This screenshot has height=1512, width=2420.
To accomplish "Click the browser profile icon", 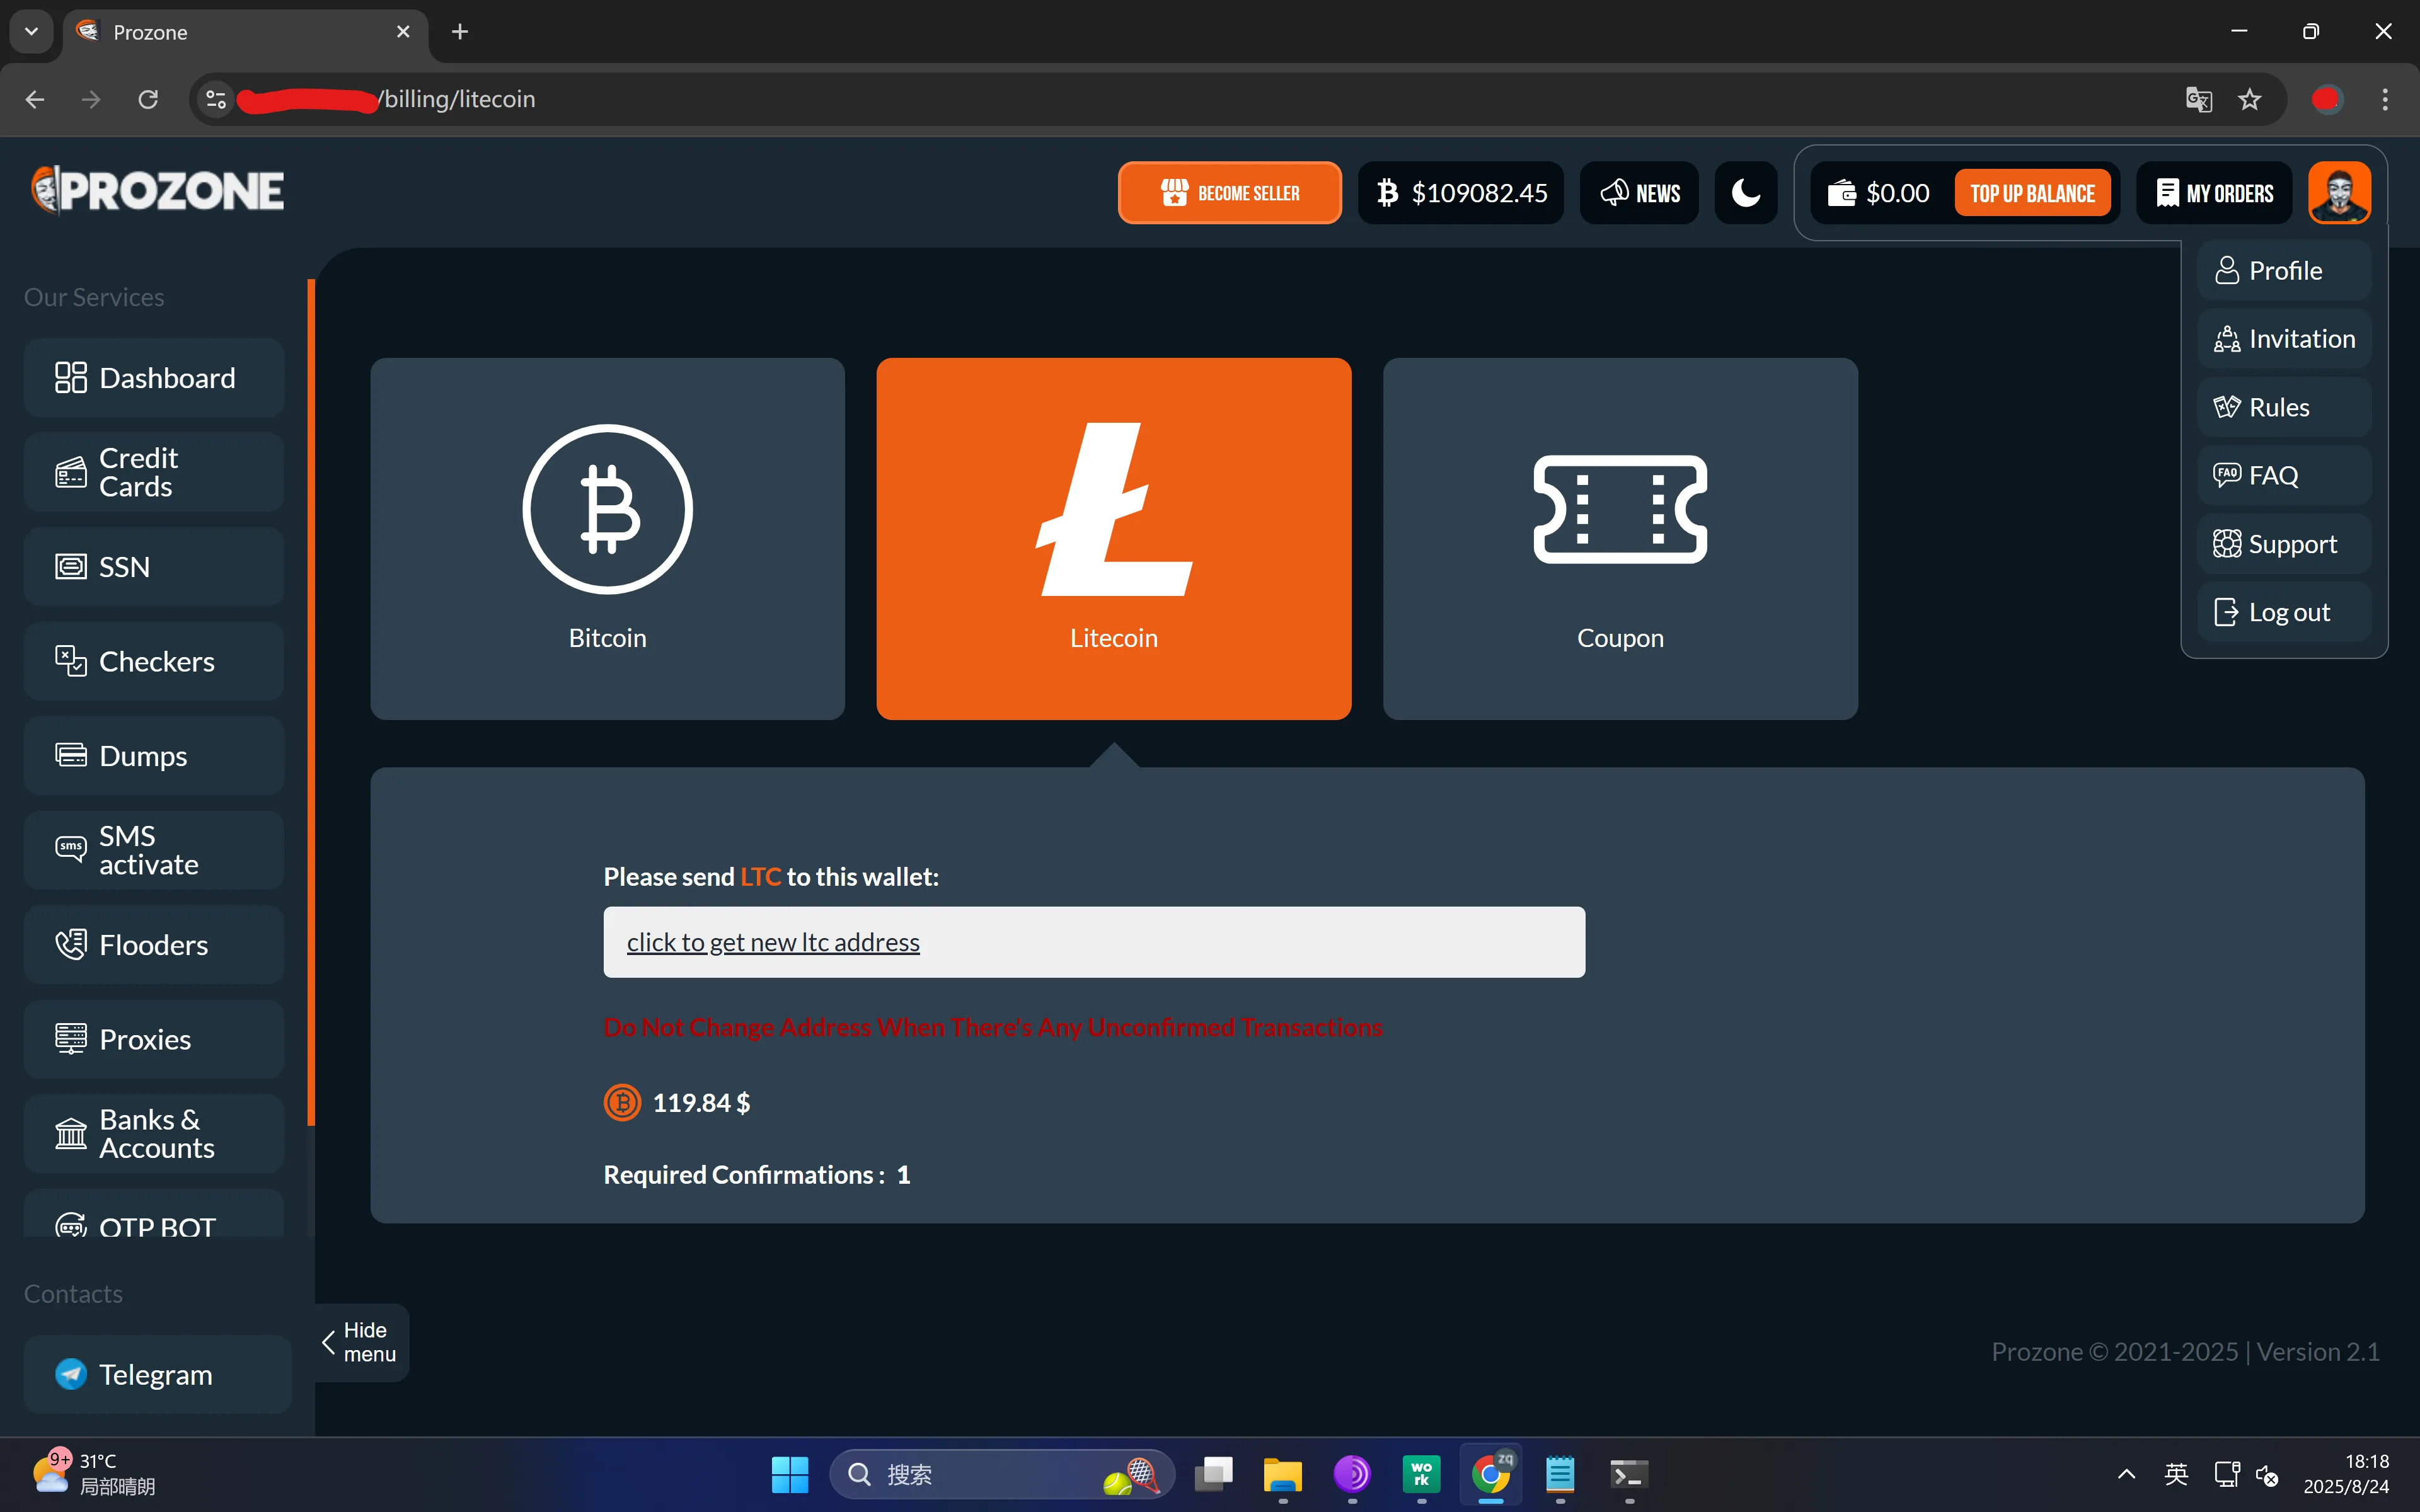I will 2327,99.
